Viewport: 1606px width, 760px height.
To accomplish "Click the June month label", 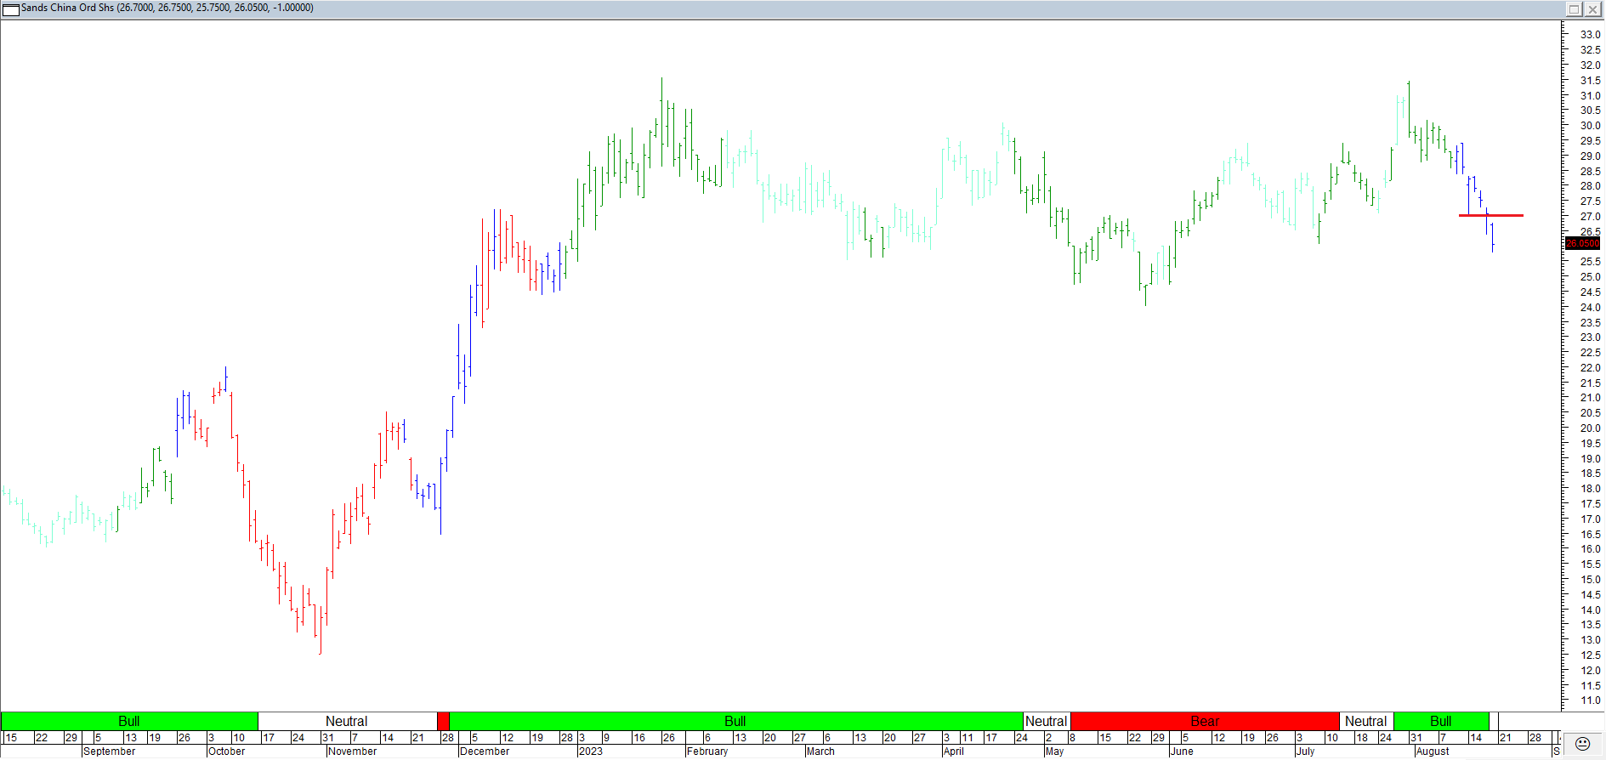I will pyautogui.click(x=1183, y=751).
